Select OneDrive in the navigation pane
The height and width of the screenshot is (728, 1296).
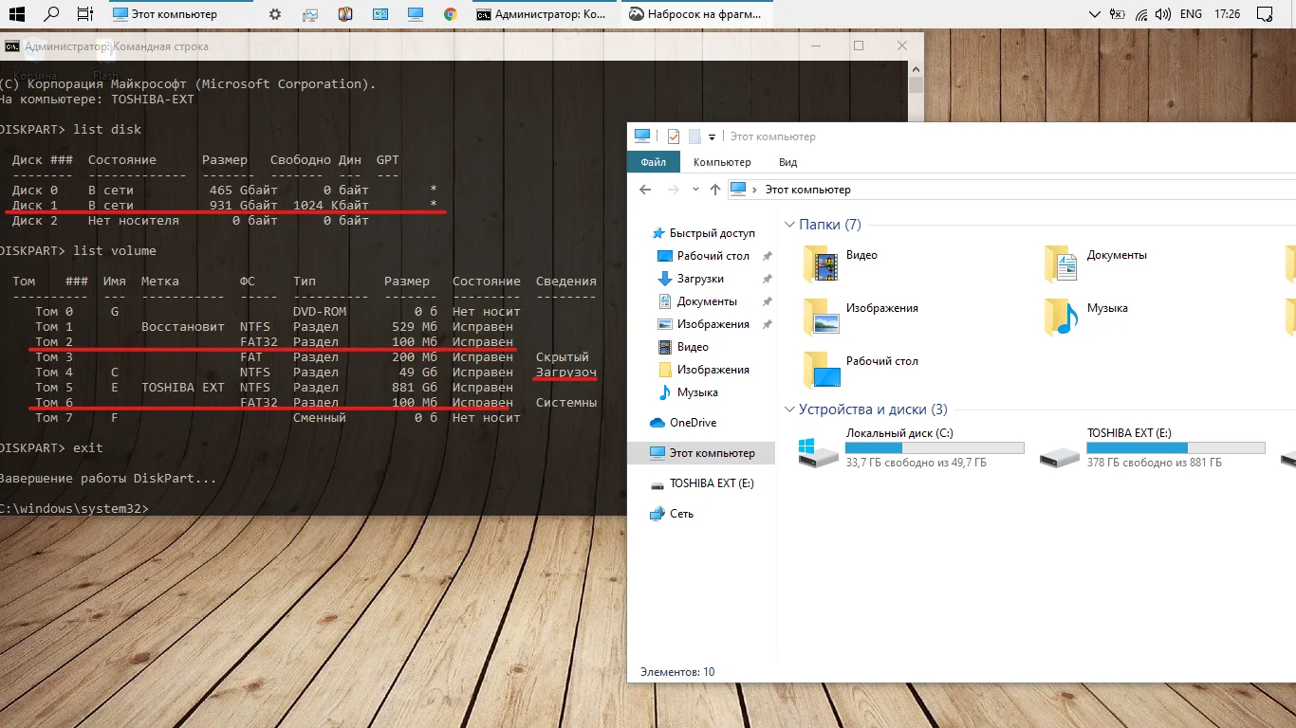point(693,423)
